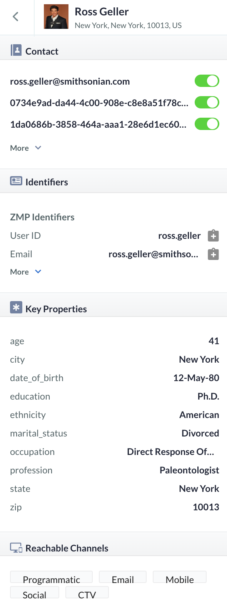The image size is (227, 603).
Task: Click the Key Properties asterisk icon
Action: [x=16, y=308]
